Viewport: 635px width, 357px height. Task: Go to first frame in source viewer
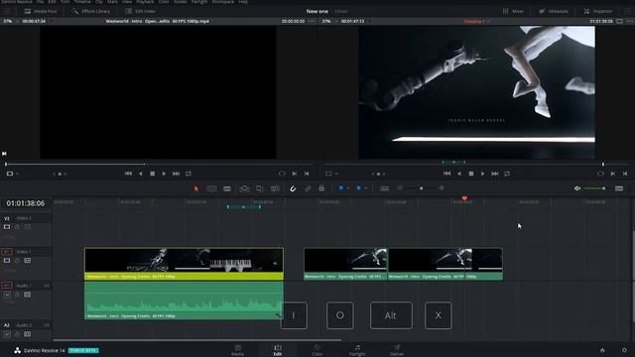coord(128,174)
